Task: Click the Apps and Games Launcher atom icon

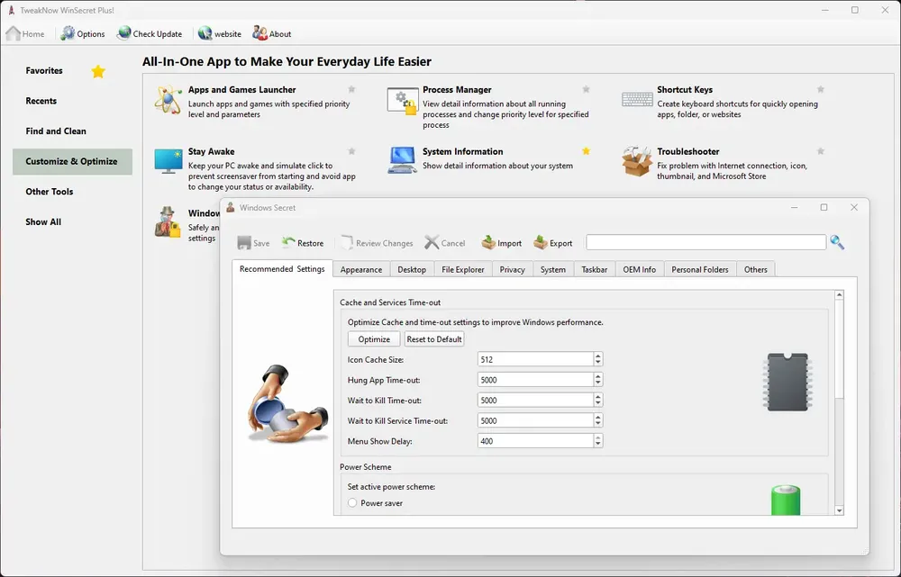Action: click(168, 100)
